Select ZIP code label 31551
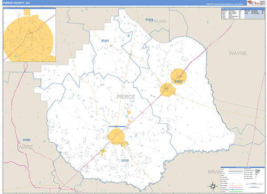 (105, 40)
